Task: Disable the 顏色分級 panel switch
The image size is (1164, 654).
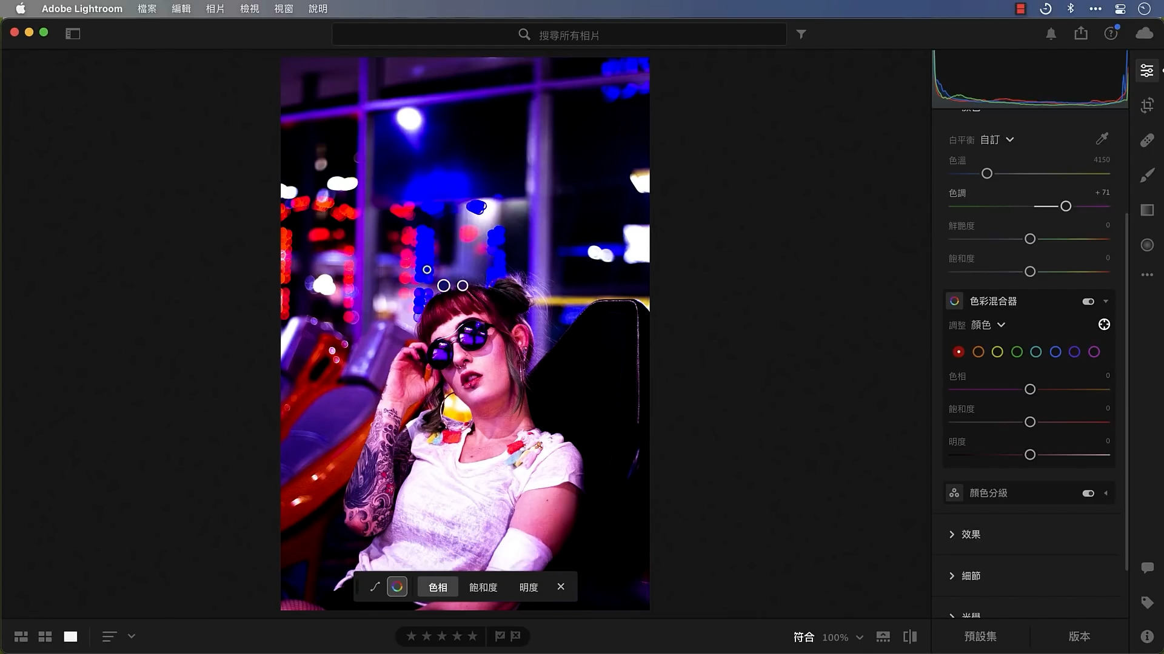Action: pos(1088,493)
